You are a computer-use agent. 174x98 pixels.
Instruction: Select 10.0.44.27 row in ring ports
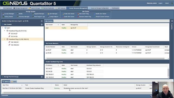coord(74,69)
